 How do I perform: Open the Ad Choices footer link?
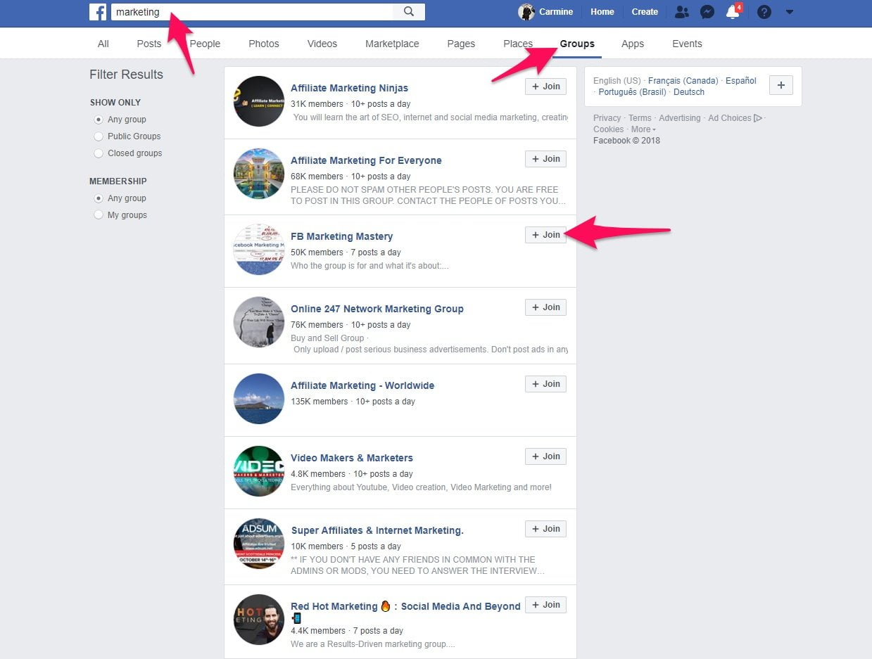tap(735, 118)
